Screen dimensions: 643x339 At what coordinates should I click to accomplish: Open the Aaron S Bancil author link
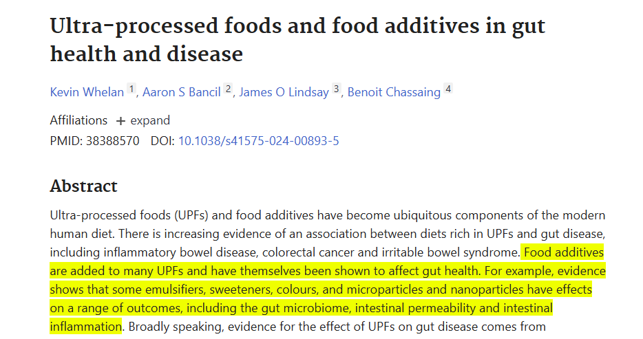click(x=181, y=92)
